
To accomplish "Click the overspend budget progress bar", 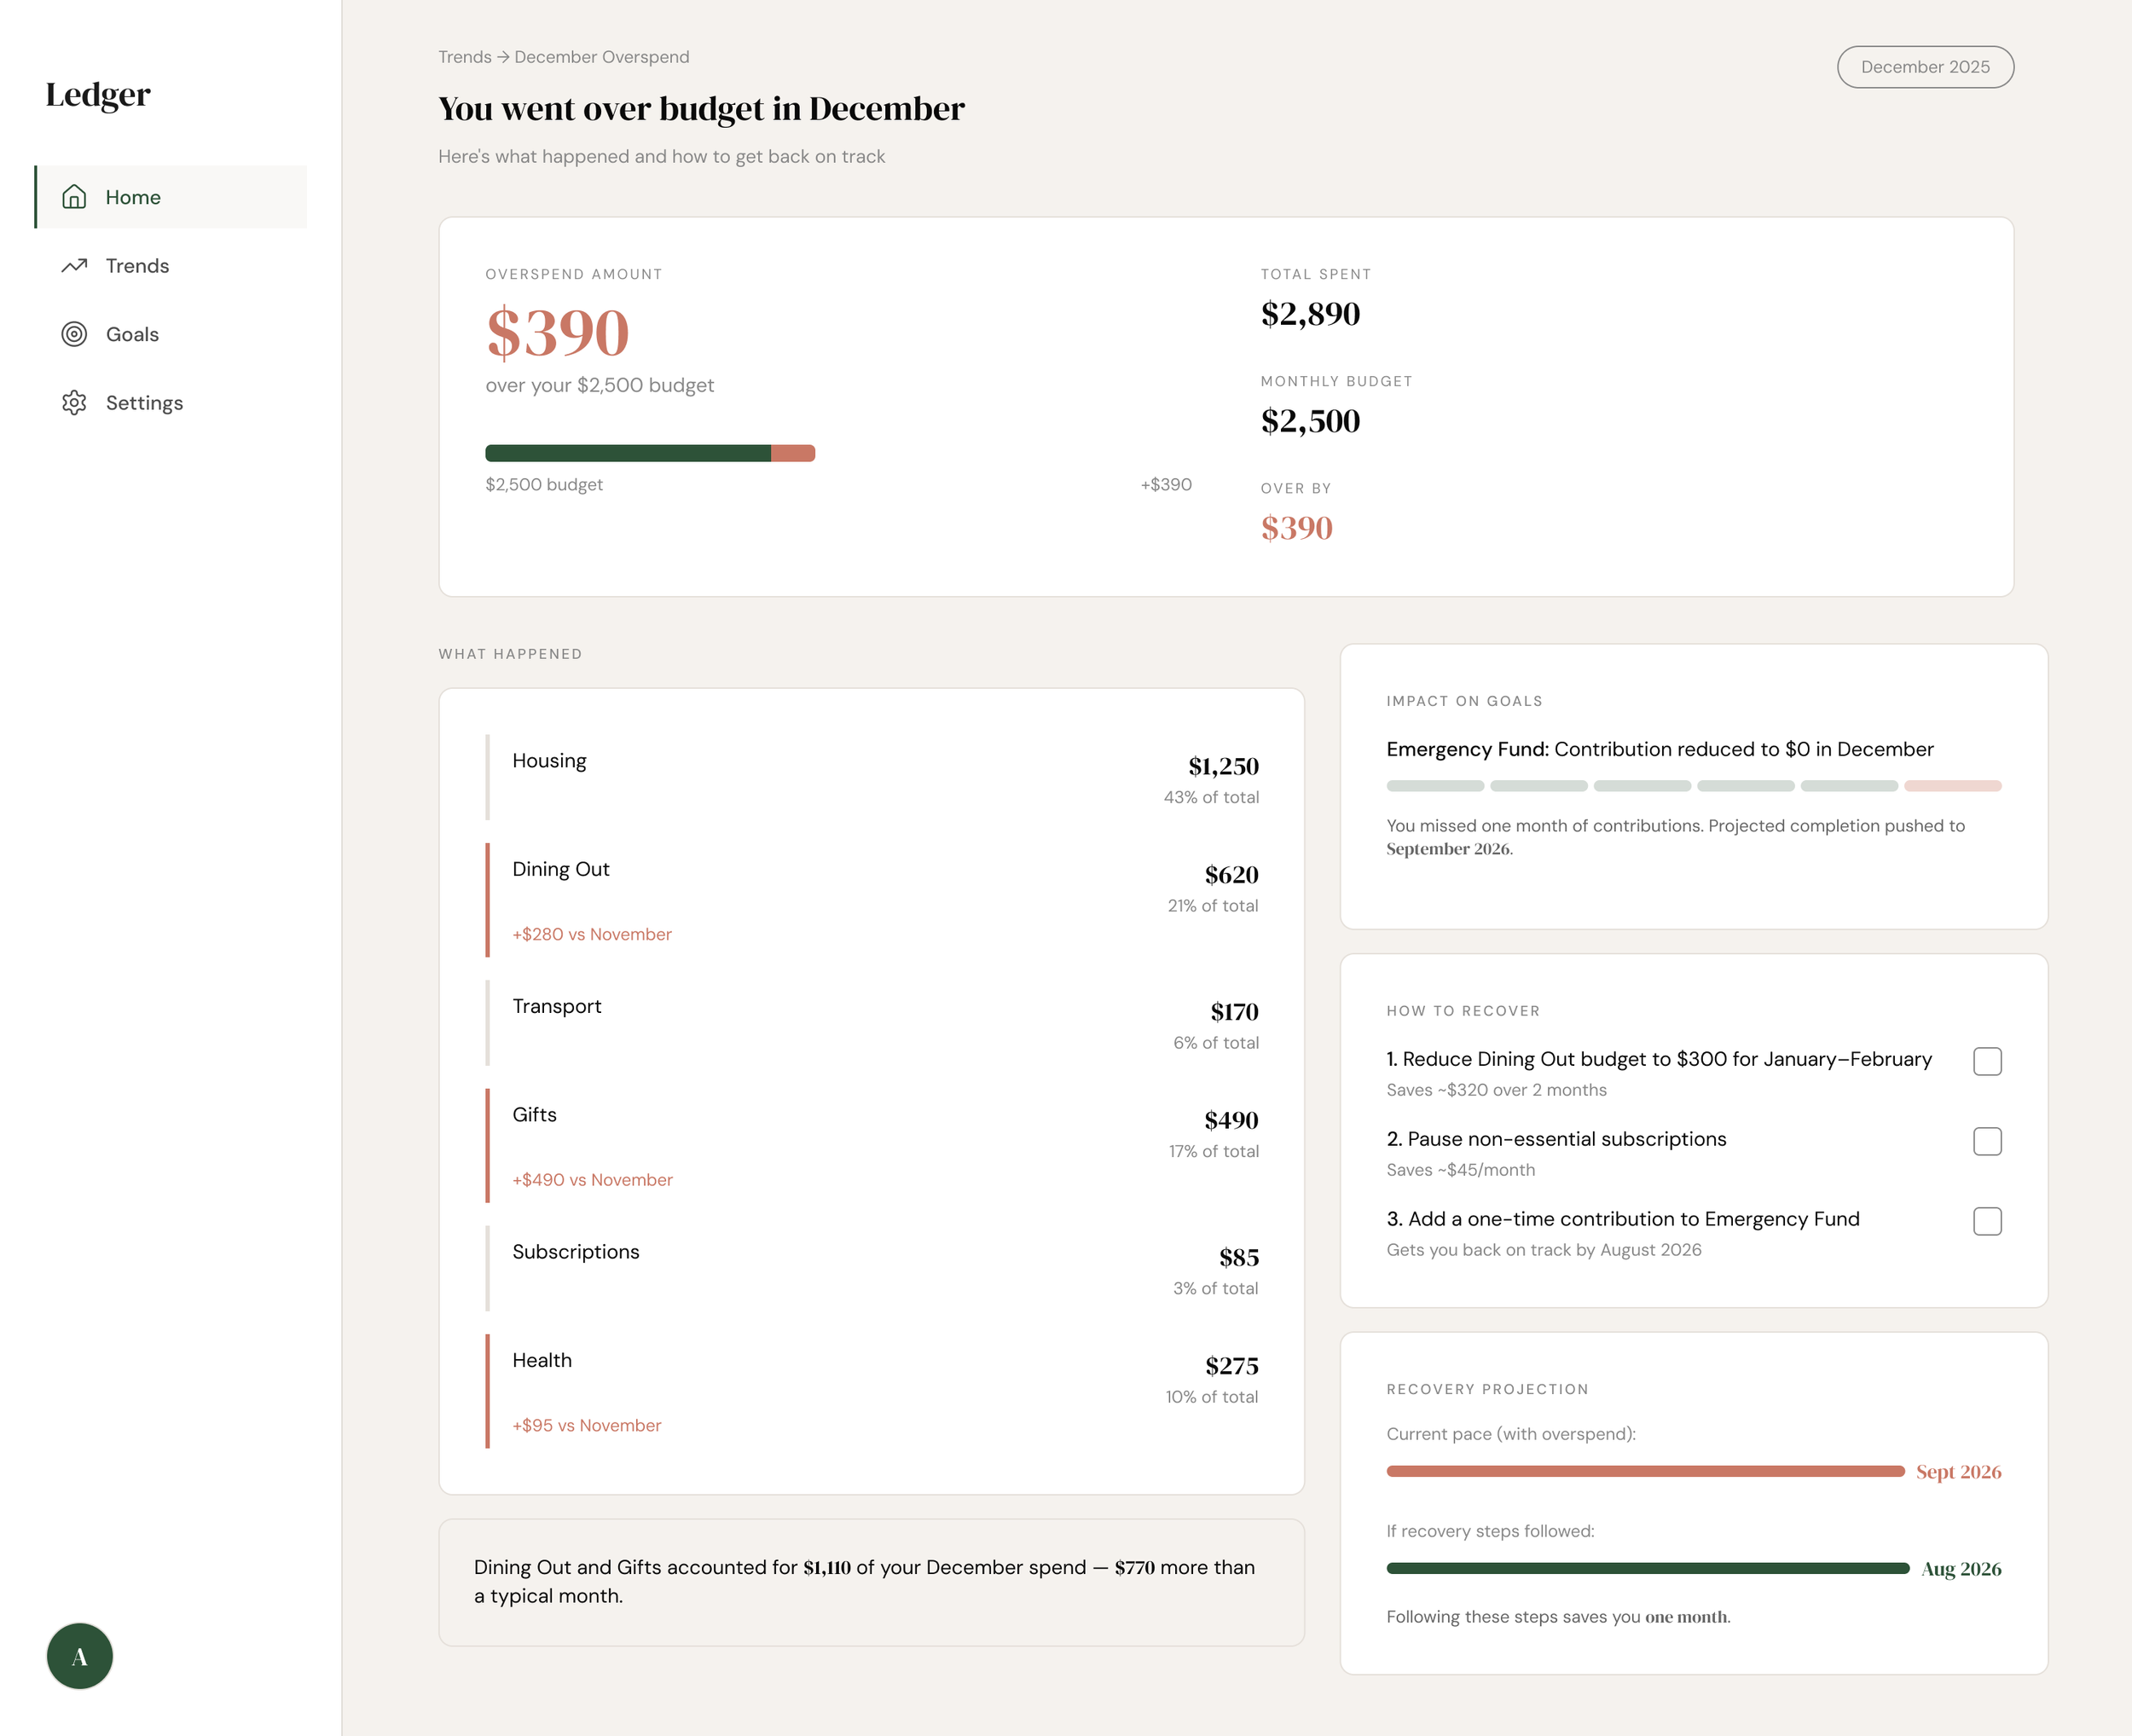I will (650, 453).
